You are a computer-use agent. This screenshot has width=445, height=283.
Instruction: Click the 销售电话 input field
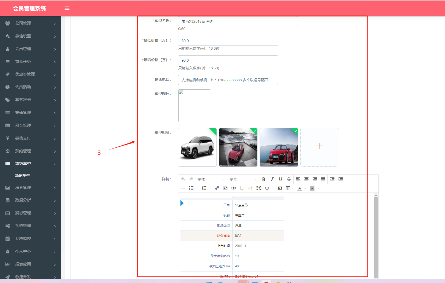click(228, 80)
